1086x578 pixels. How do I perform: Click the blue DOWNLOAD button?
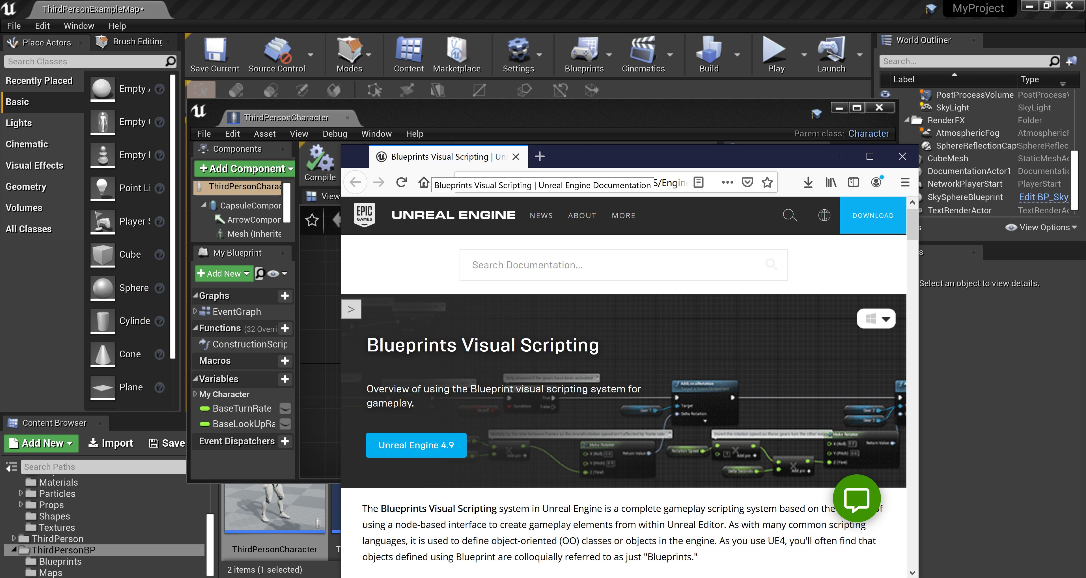pos(873,216)
